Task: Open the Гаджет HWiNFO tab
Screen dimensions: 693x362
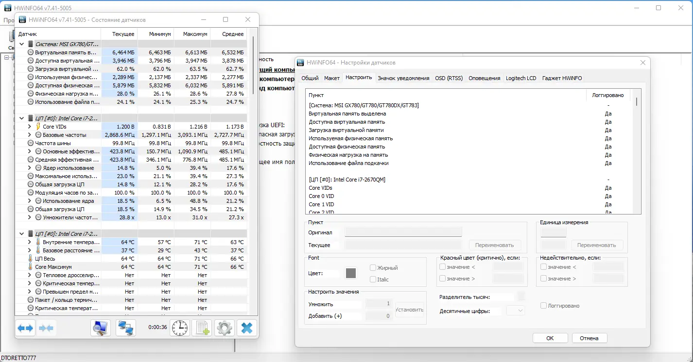Action: (x=562, y=78)
